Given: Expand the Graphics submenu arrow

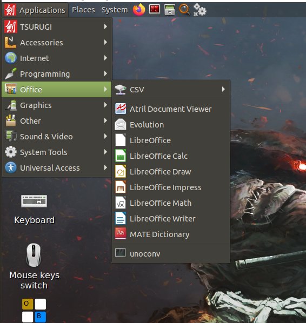Looking at the screenshot, I should point(105,105).
